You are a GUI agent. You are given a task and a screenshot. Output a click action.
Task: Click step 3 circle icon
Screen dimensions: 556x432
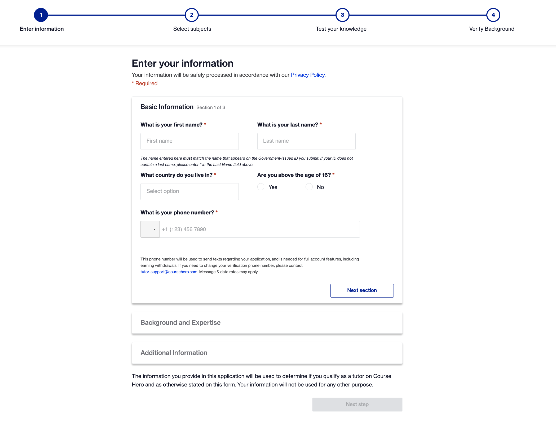click(342, 15)
